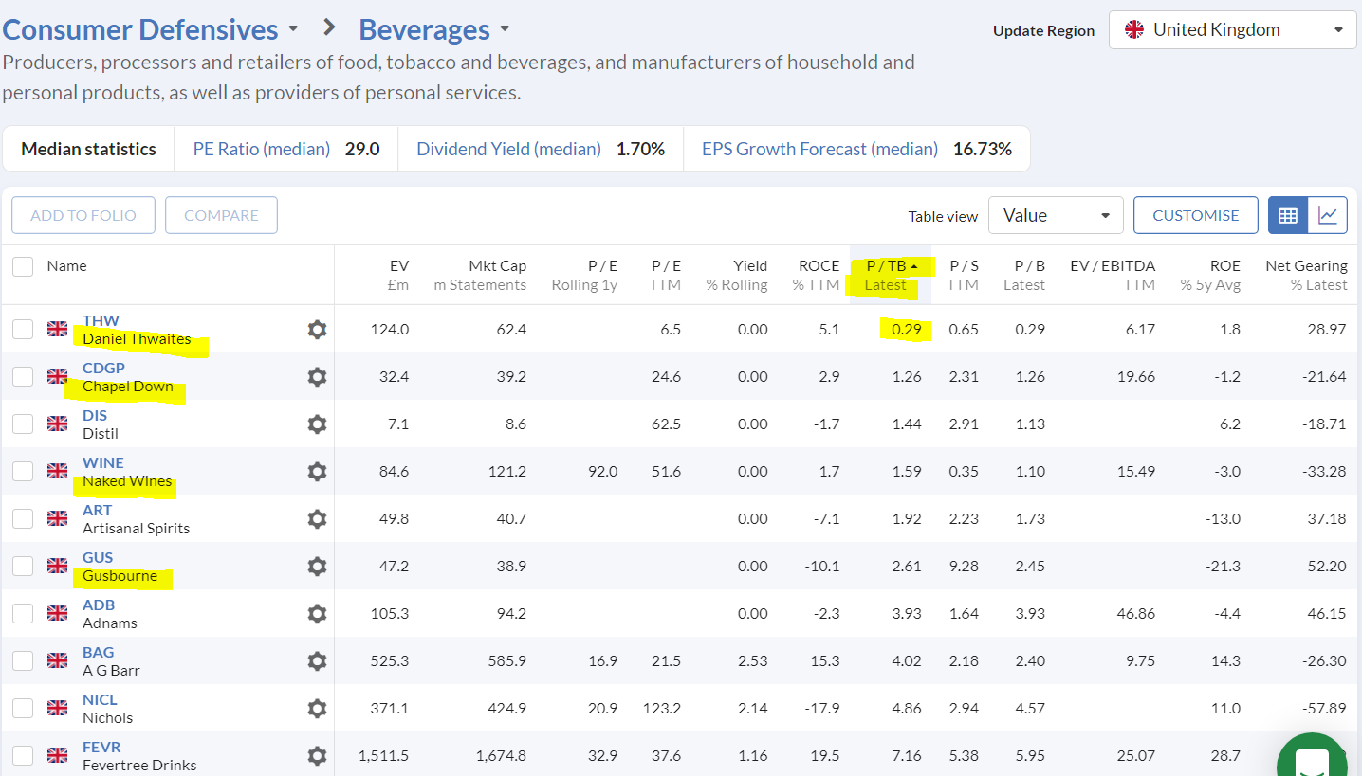Open settings gear for Fevertree Drinks row
The image size is (1362, 776).
tap(317, 756)
